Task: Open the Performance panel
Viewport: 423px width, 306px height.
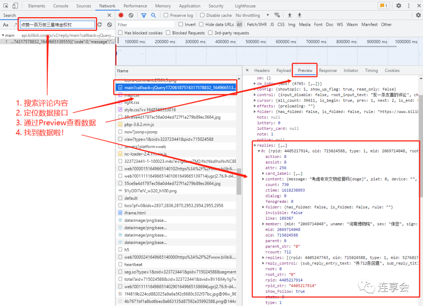Action: [x=135, y=5]
